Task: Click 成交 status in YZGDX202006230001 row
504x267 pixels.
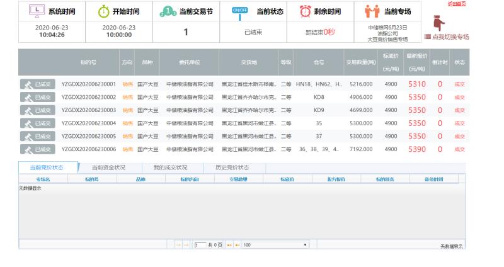Action: pyautogui.click(x=460, y=84)
